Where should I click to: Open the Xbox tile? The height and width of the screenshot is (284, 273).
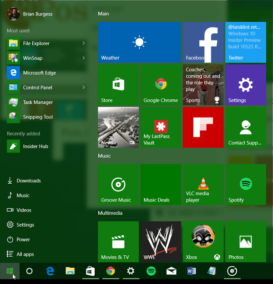pos(203,242)
